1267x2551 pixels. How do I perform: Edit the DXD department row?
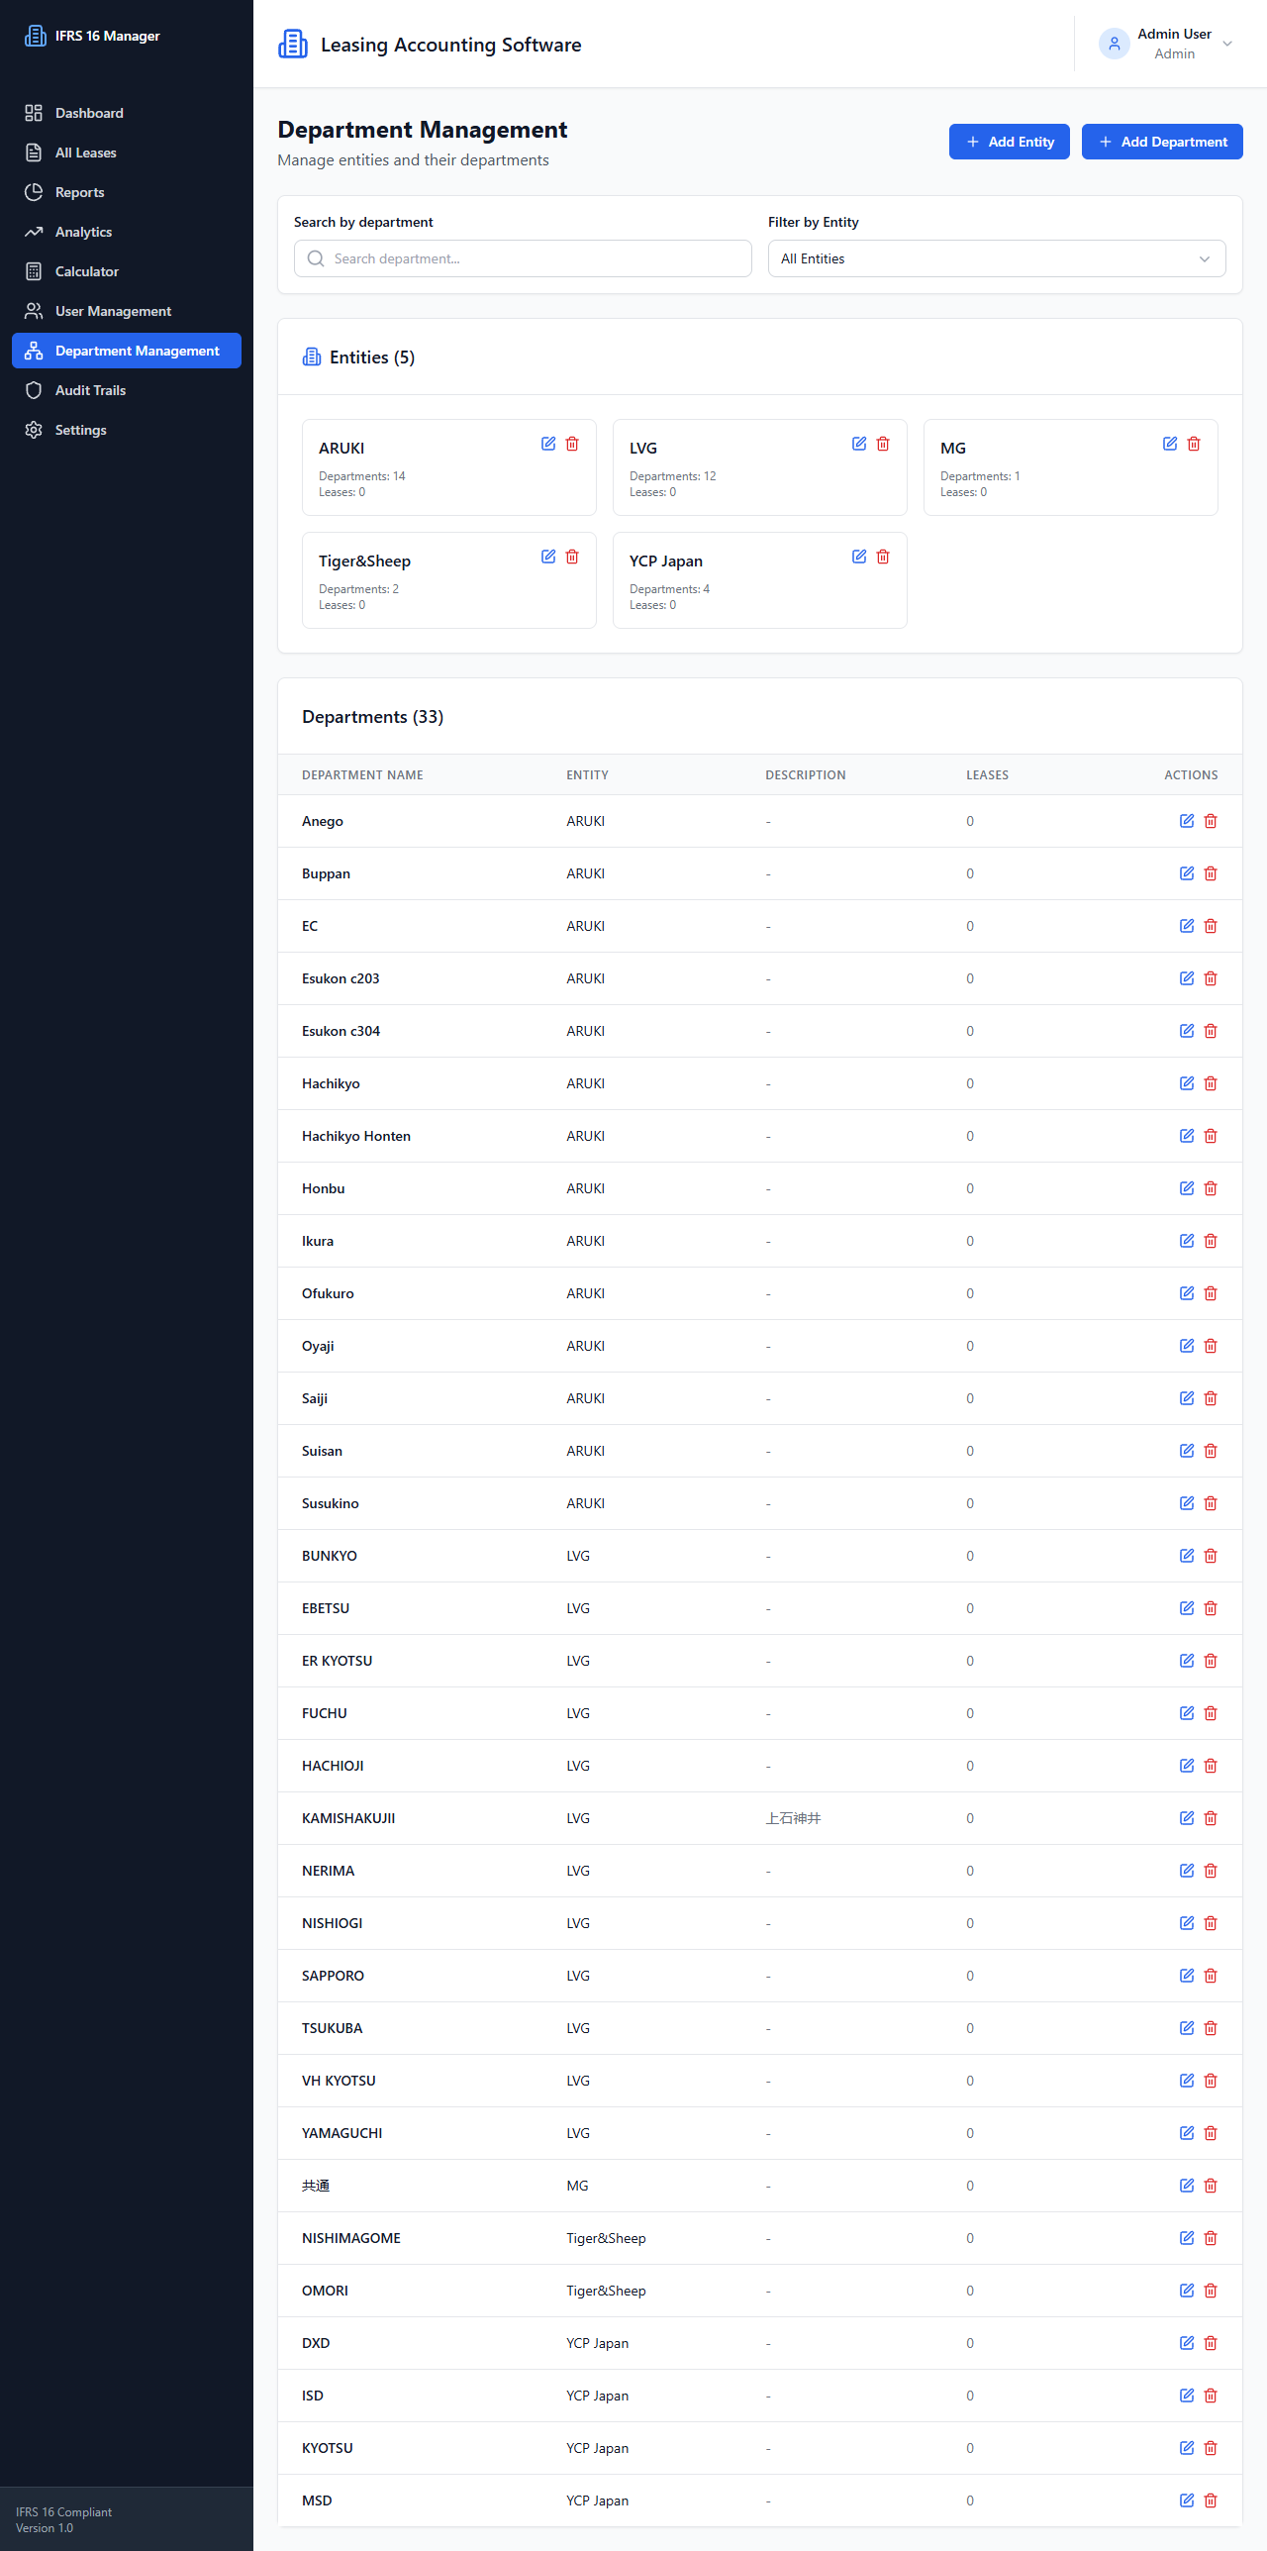click(1187, 2343)
